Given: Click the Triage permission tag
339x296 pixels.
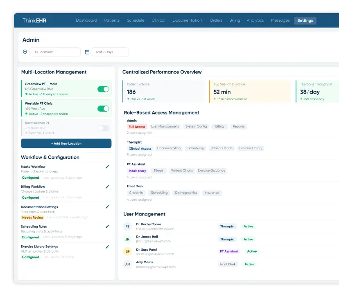Looking at the screenshot, I should (x=158, y=170).
